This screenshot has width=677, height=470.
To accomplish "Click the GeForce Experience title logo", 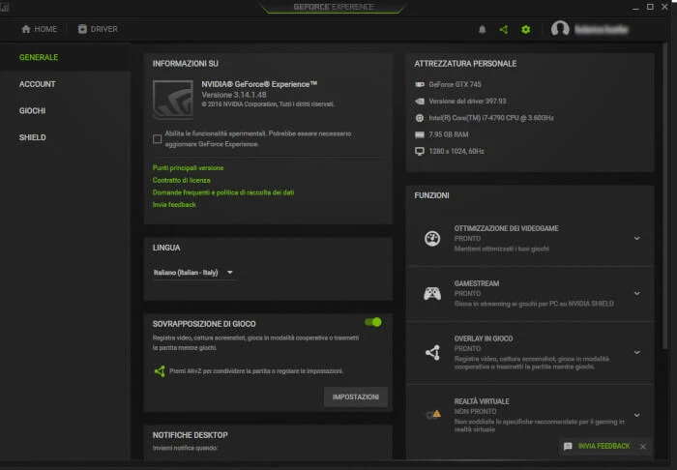I will [x=334, y=7].
